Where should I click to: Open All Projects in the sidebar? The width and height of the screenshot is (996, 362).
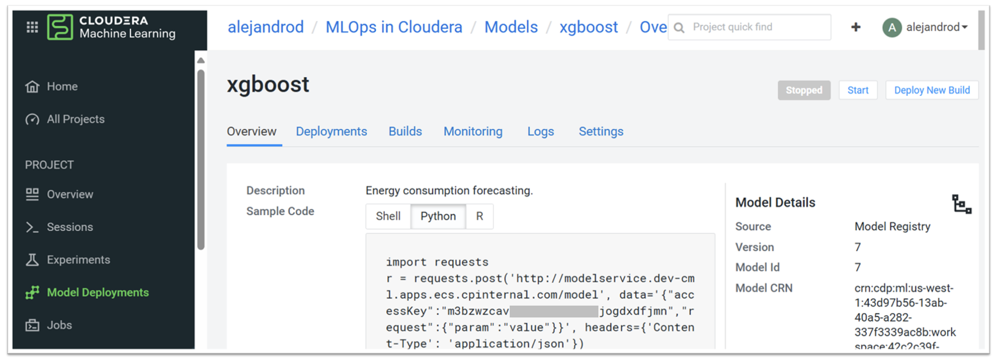76,119
